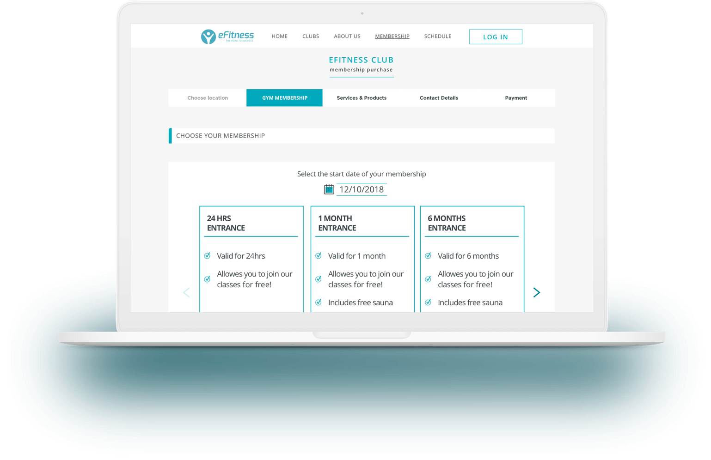This screenshot has height=460, width=711.
Task: Select the Services & Products step
Action: coord(362,98)
